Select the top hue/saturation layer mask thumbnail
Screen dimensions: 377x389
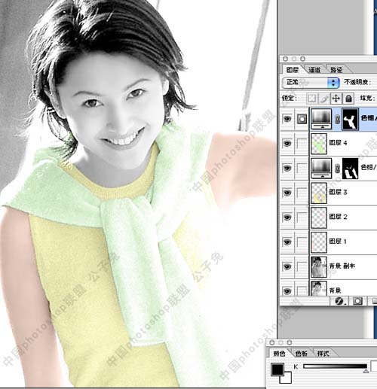(x=351, y=119)
